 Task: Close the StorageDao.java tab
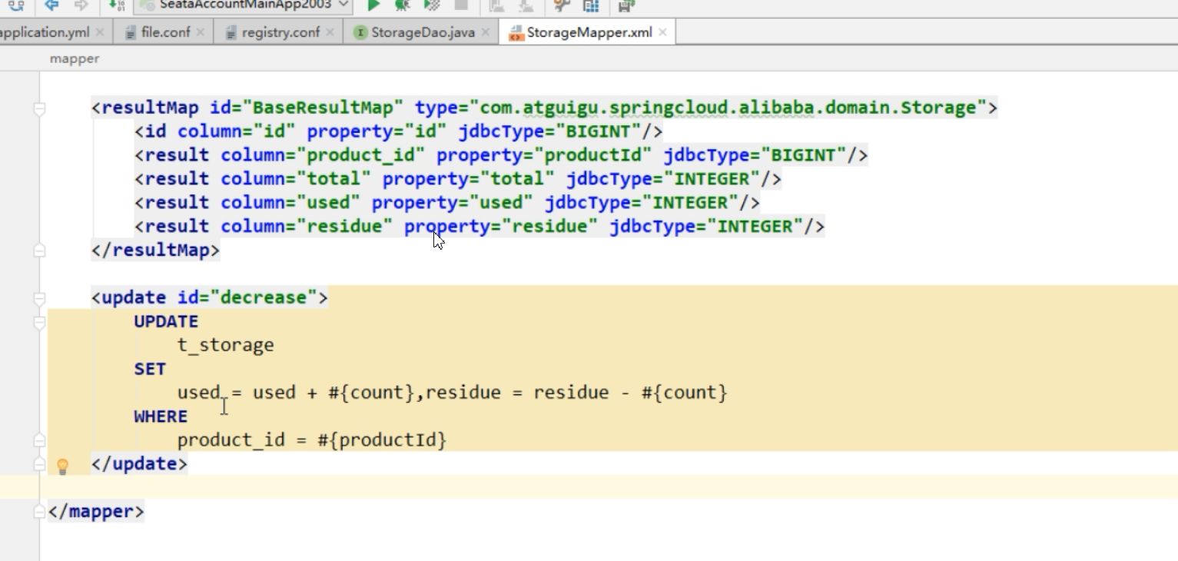point(485,32)
